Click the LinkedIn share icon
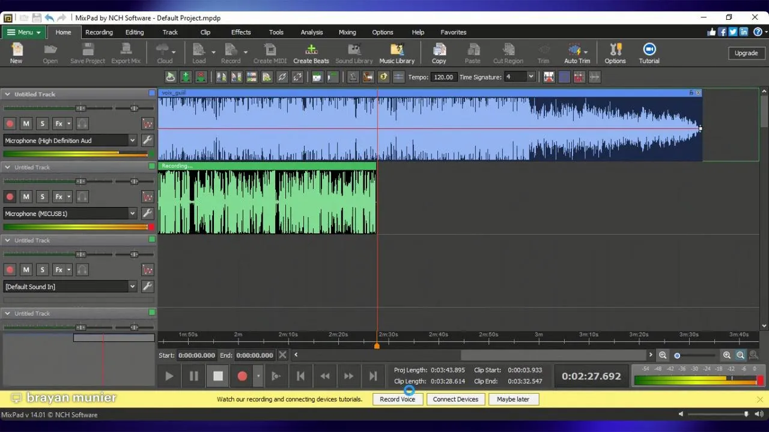Image resolution: width=769 pixels, height=432 pixels. [744, 32]
